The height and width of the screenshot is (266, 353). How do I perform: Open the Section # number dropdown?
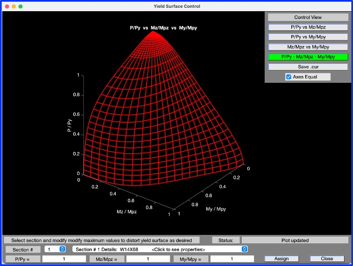(x=55, y=249)
